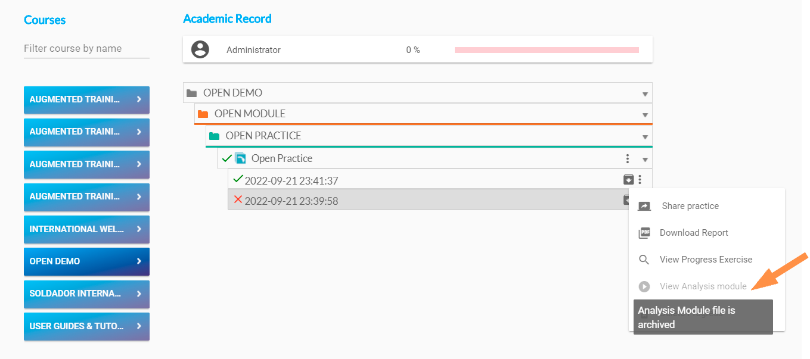Click the Open Practice exercise icon

240,158
